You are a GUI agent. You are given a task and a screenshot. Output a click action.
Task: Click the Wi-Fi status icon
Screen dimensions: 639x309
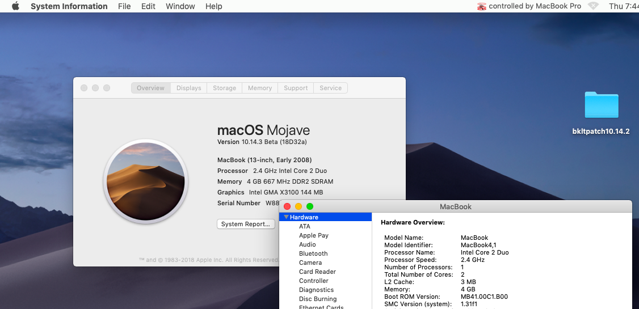pos(593,6)
